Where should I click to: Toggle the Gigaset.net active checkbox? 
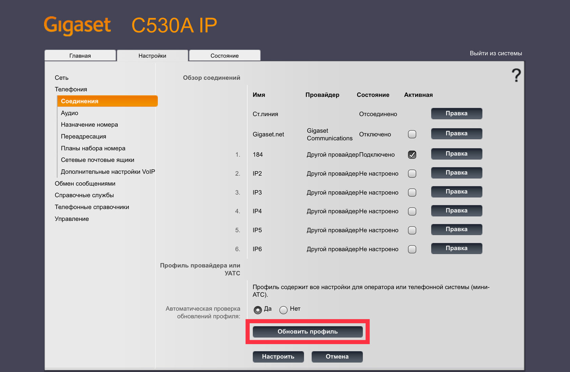pyautogui.click(x=412, y=134)
